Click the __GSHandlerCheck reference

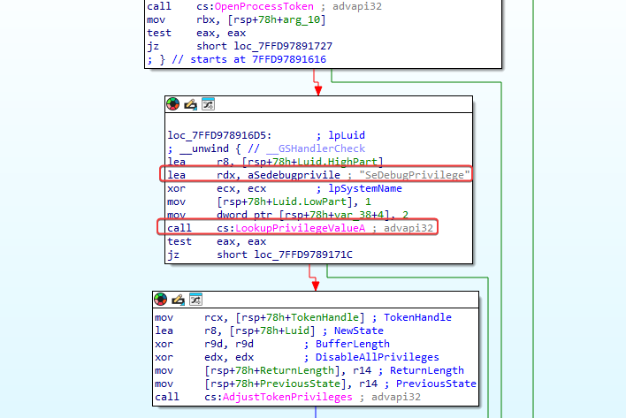(x=316, y=148)
